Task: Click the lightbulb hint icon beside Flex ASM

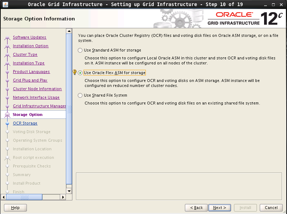Action: point(75,73)
